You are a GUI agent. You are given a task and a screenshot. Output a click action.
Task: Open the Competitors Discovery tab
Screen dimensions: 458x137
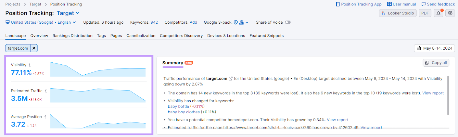point(181,36)
